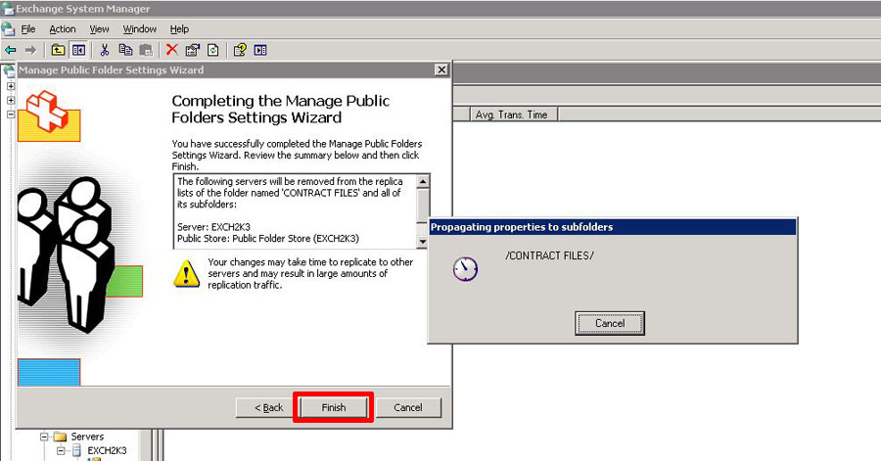Viewport: 881px width, 461px height.
Task: Click the Cut scissors icon
Action: point(105,51)
